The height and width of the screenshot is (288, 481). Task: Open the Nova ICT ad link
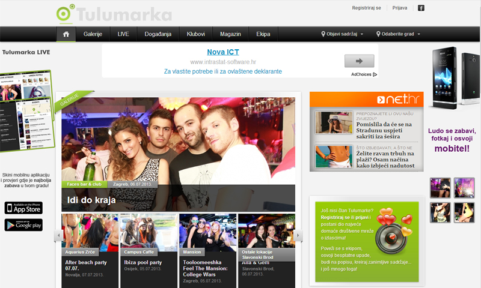coord(223,52)
